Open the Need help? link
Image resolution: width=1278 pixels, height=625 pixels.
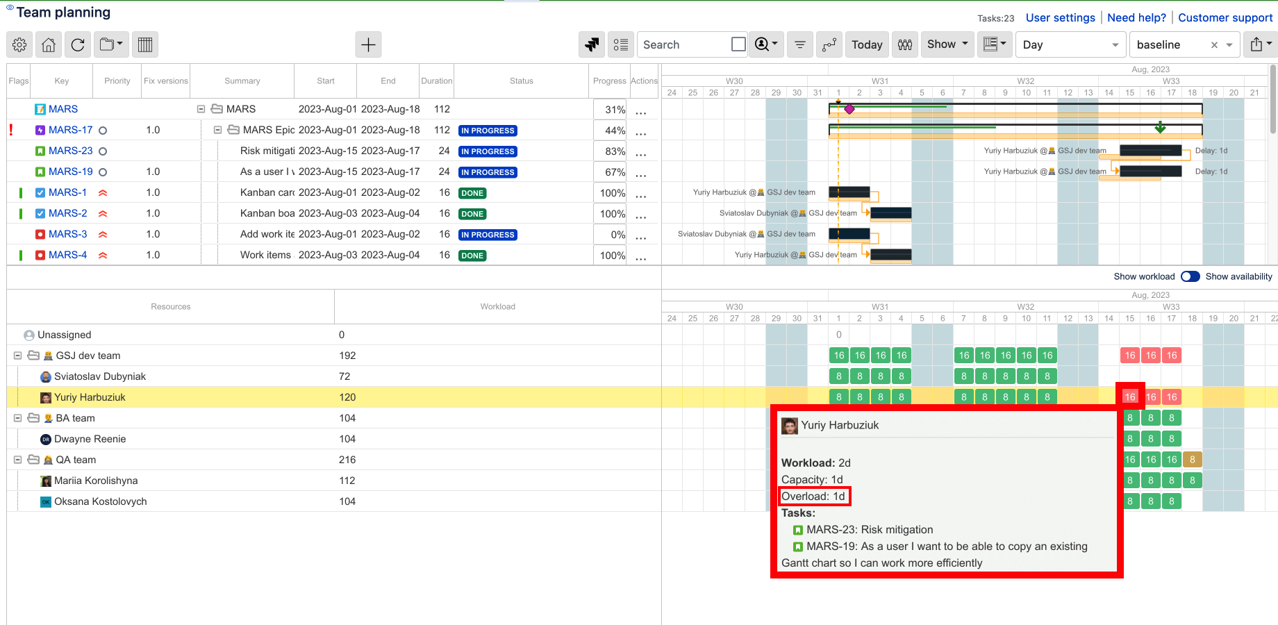click(x=1136, y=18)
